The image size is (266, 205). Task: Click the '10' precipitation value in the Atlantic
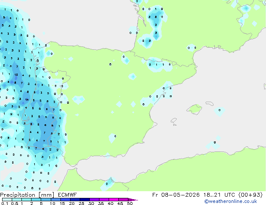[16, 74]
